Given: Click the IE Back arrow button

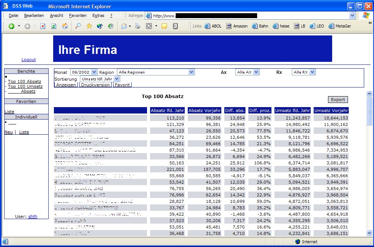Looking at the screenshot, I should pyautogui.click(x=11, y=26).
